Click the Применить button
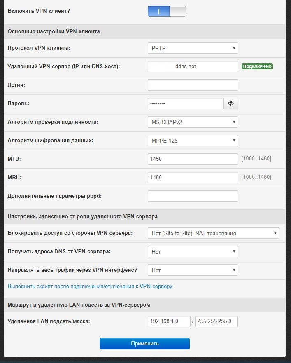 click(x=144, y=344)
